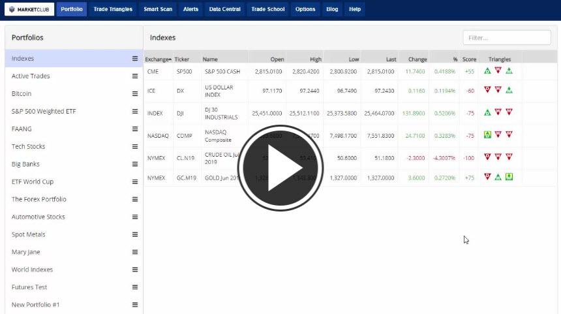561x314 pixels.
Task: Sort by the Score column header
Action: click(x=469, y=59)
